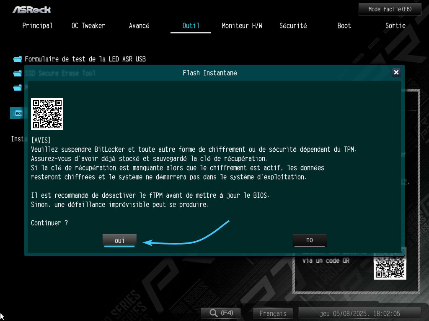Click the fTPM recommendation line
Viewport: 429px width, 321px height.
pos(150,195)
